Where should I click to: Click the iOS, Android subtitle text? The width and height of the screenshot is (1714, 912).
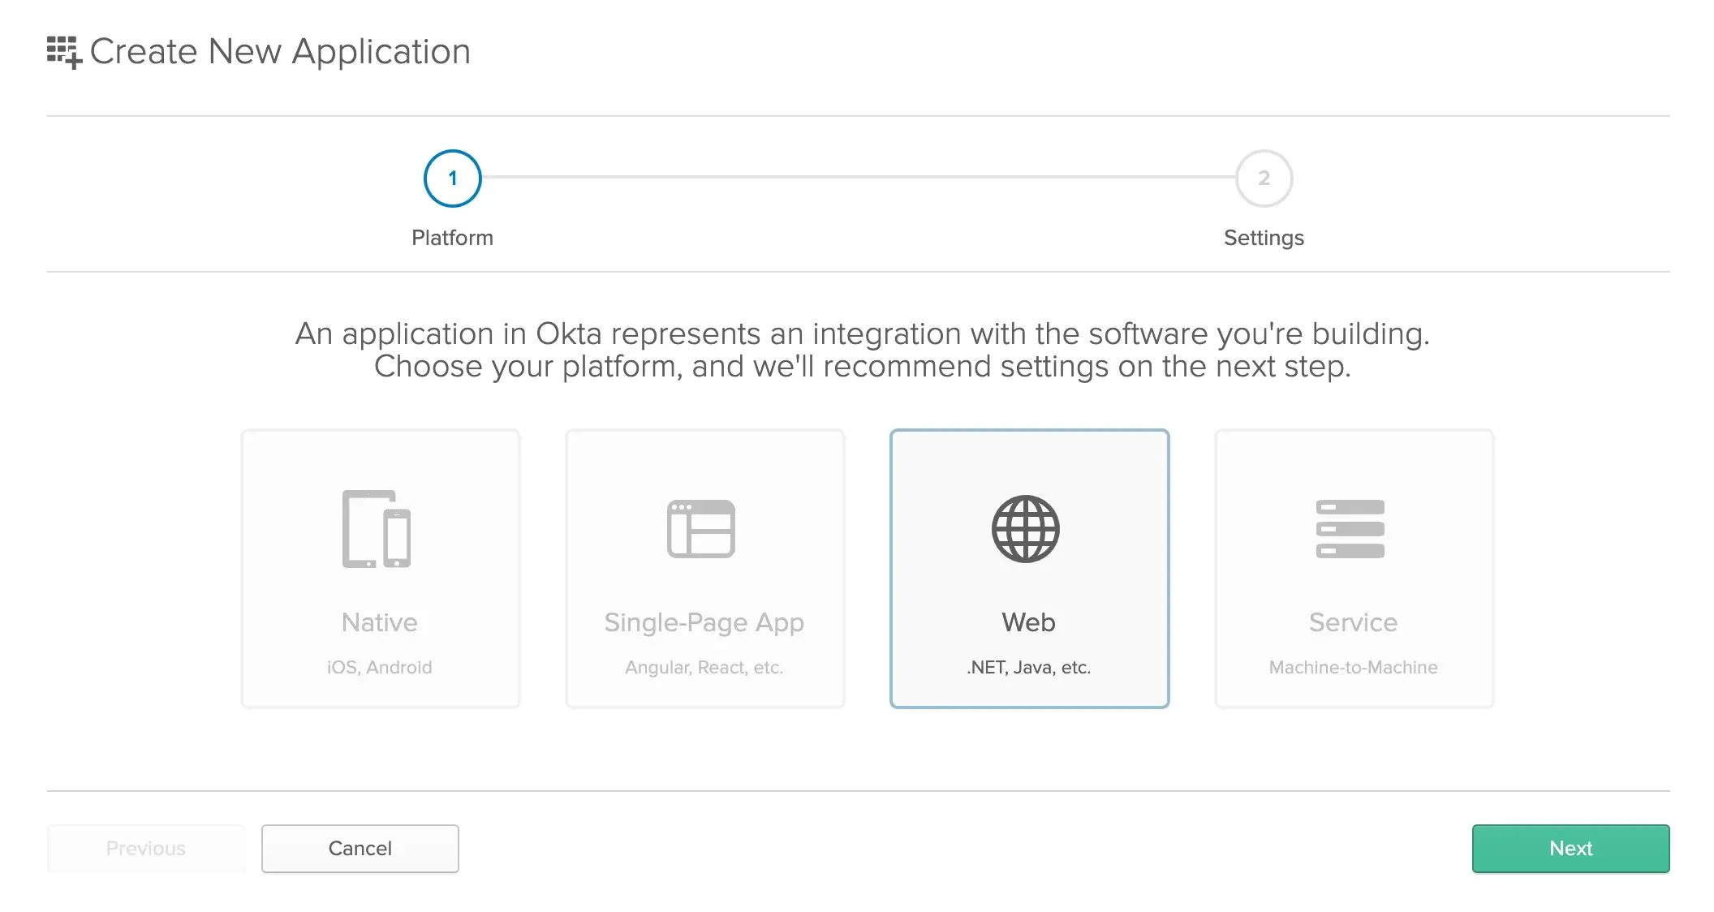pyautogui.click(x=379, y=667)
